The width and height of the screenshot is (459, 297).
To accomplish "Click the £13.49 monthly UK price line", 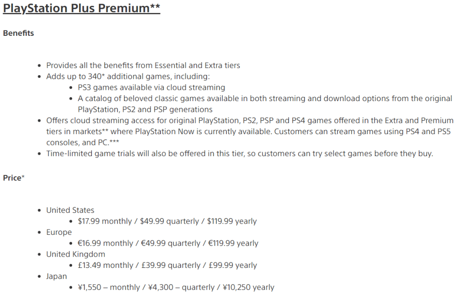I will pyautogui.click(x=167, y=265).
